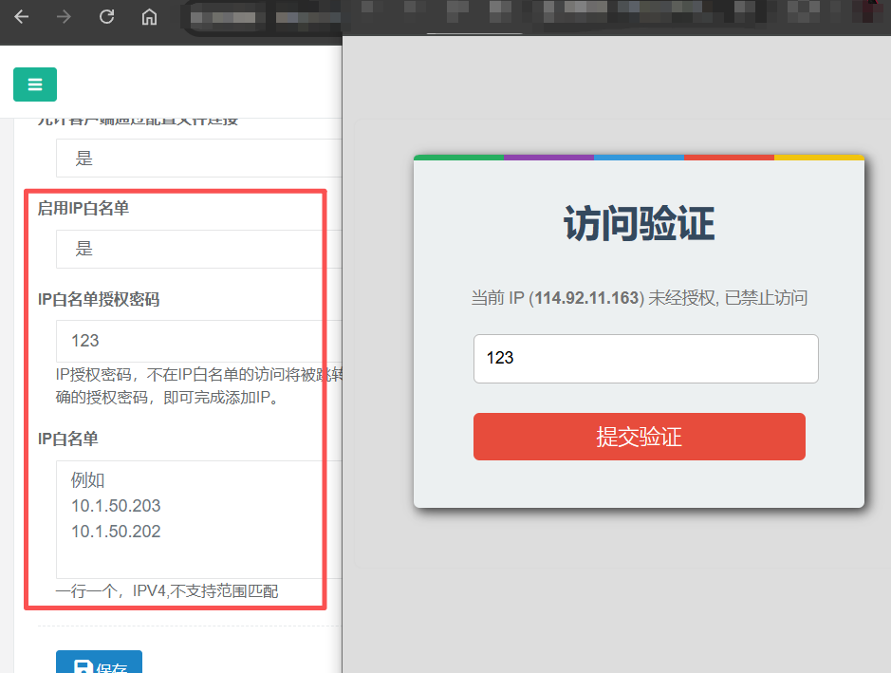Reload the page with the refresh icon
The width and height of the screenshot is (891, 673).
click(107, 17)
